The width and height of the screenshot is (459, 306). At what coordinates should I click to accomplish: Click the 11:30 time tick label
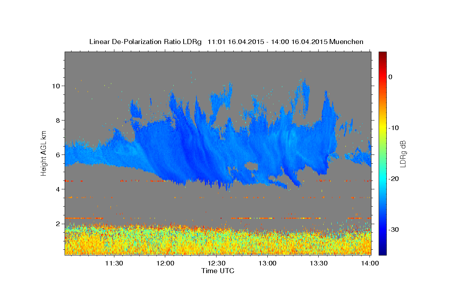coord(114,263)
